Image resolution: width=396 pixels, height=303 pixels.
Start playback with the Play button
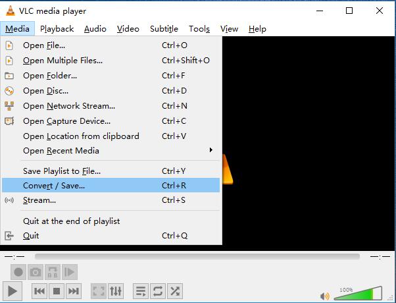[12, 291]
